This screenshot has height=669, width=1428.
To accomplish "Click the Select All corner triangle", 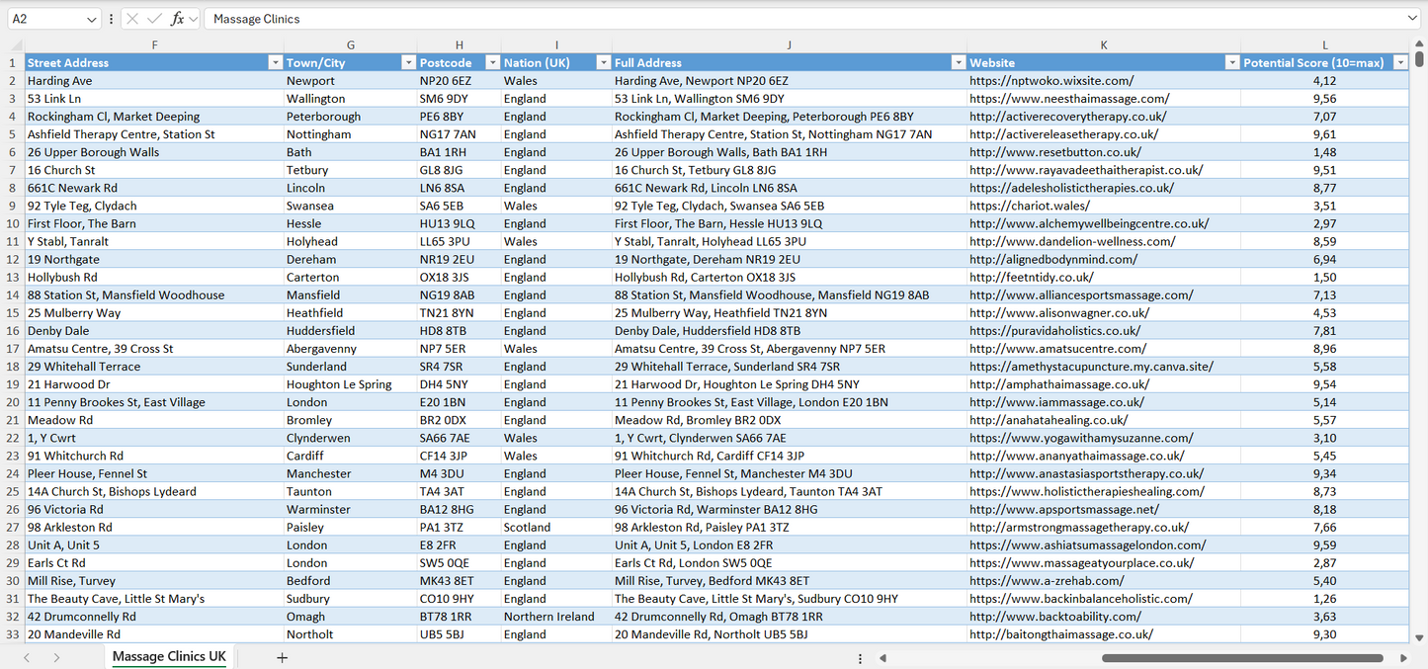I will click(16, 45).
